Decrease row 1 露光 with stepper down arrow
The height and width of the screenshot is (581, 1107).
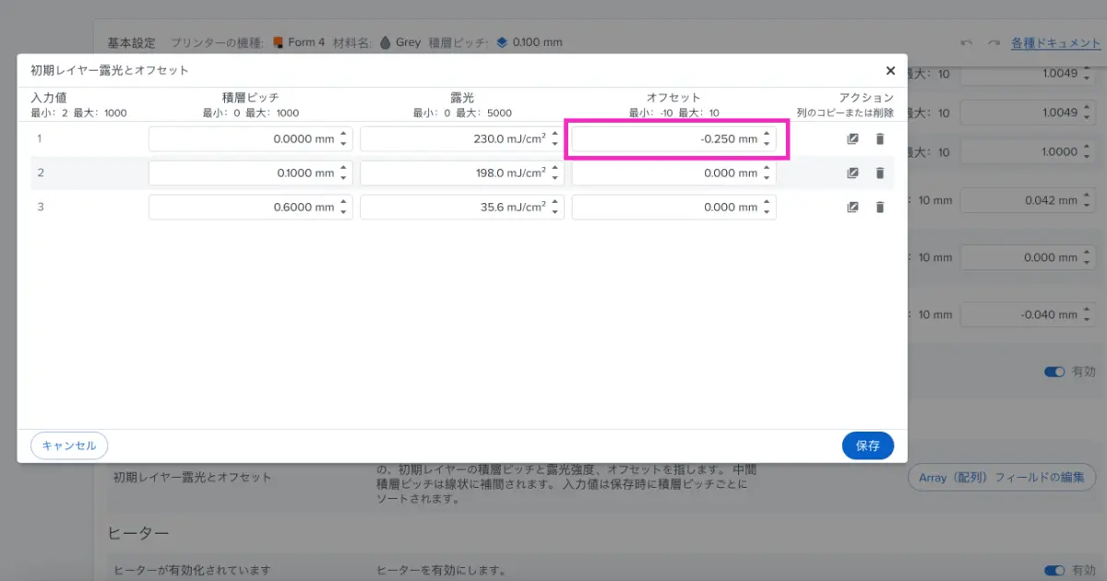click(x=555, y=145)
